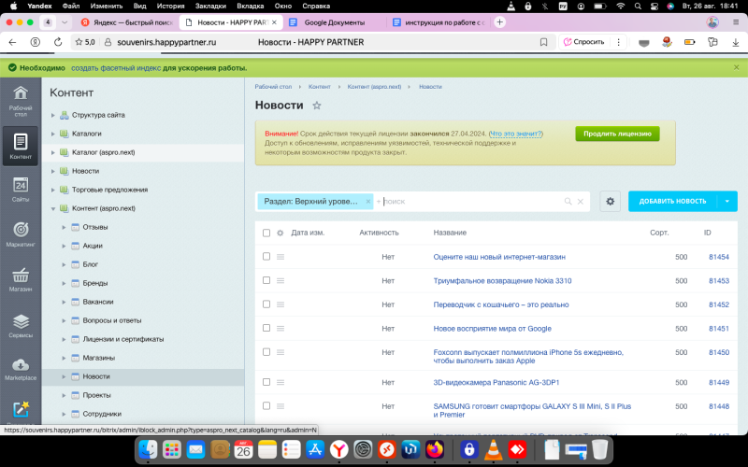Open the Файл menu in menu bar
The image size is (748, 467).
coord(71,6)
